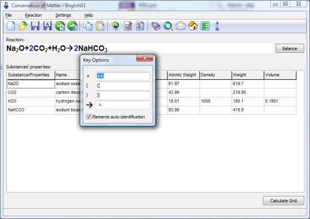Click the Name column header
This screenshot has height=219, width=310.
coord(68,75)
